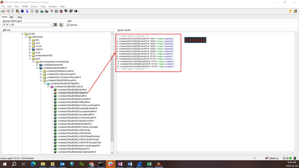This screenshot has width=299, height=168.
Task: Click the globe with magnifier toolbar icon
Action: (42, 11)
